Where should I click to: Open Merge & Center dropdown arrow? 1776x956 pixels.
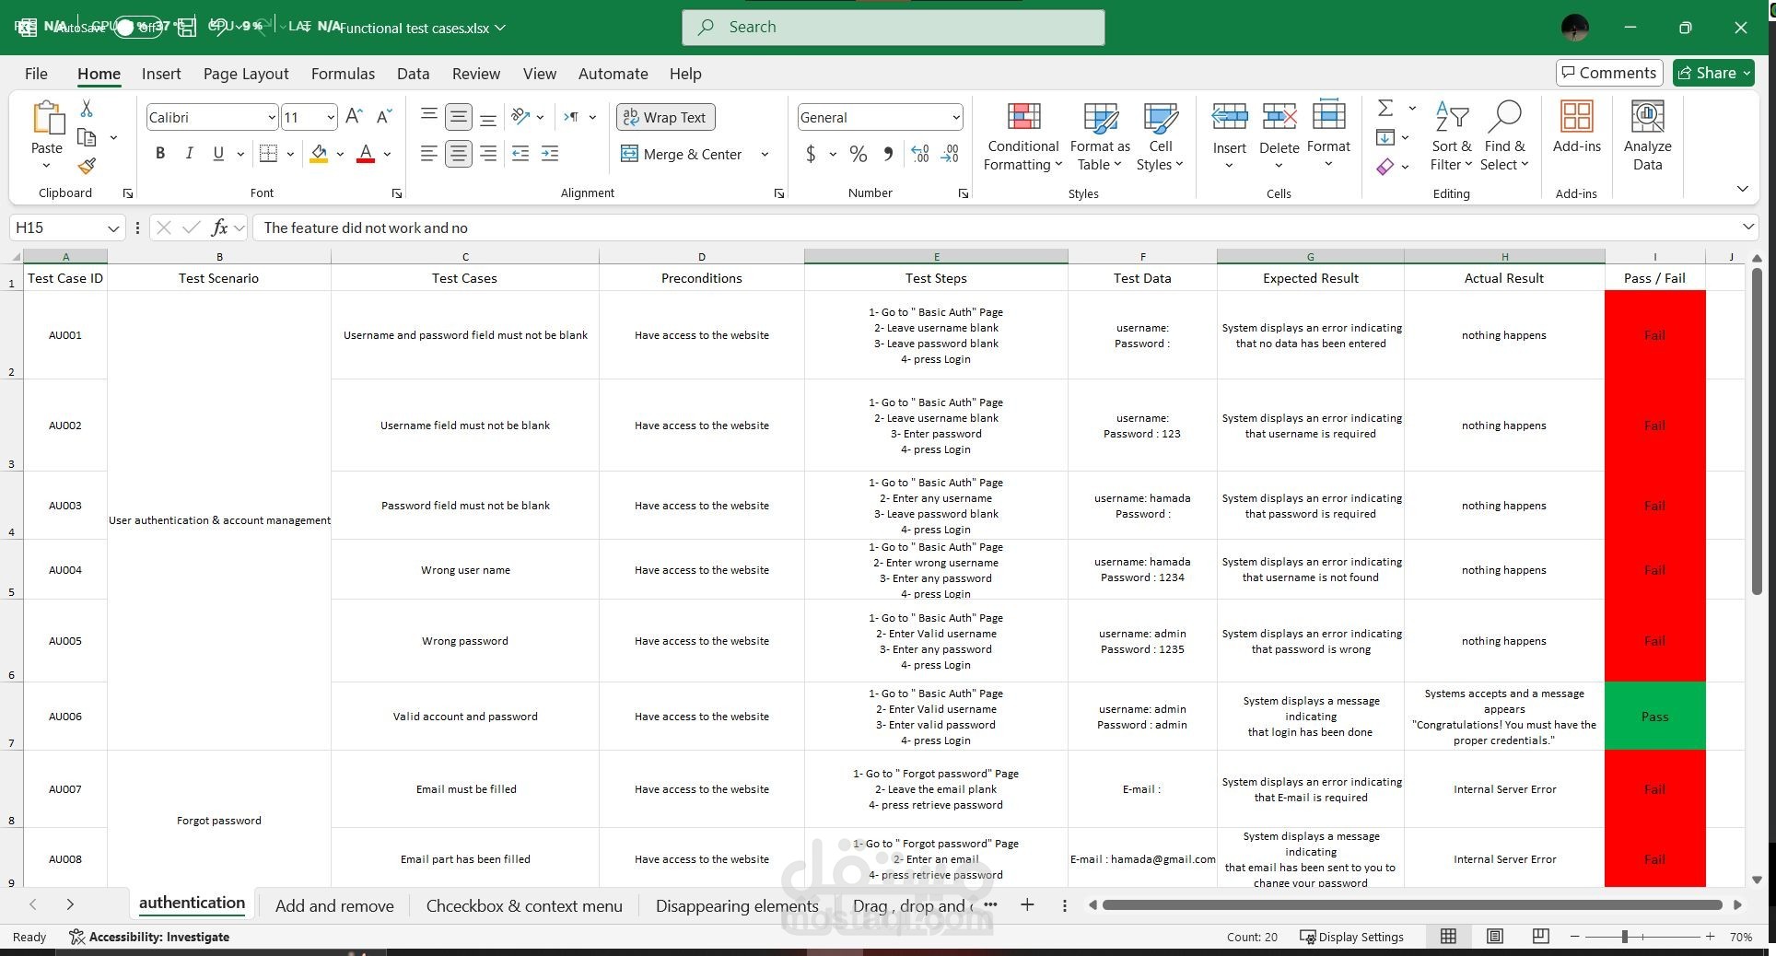pyautogui.click(x=765, y=154)
